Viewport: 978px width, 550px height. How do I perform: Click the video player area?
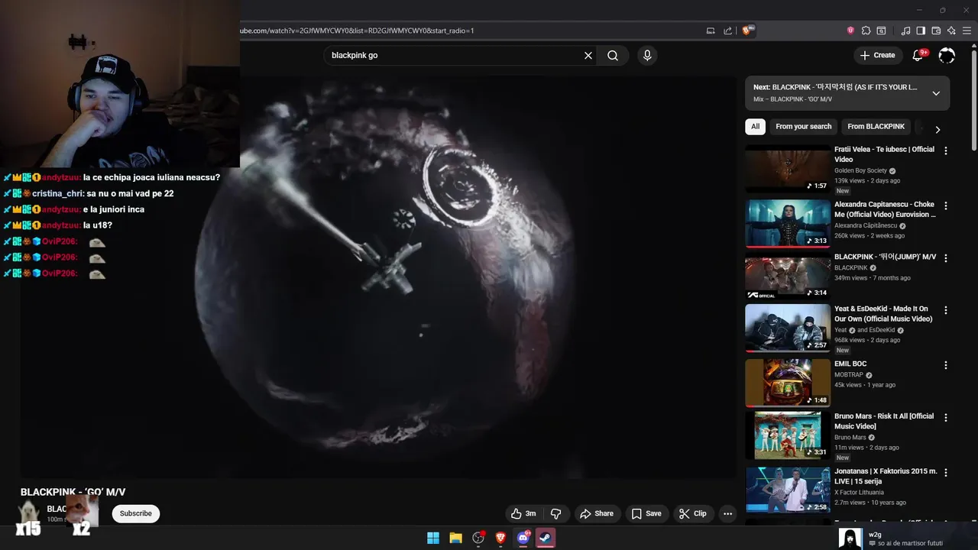point(378,277)
